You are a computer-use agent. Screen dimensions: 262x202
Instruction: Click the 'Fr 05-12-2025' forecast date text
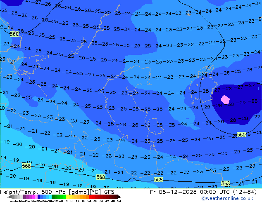click(x=173, y=192)
